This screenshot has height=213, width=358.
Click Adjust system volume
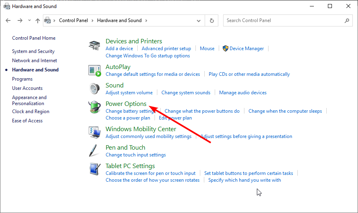[129, 93]
